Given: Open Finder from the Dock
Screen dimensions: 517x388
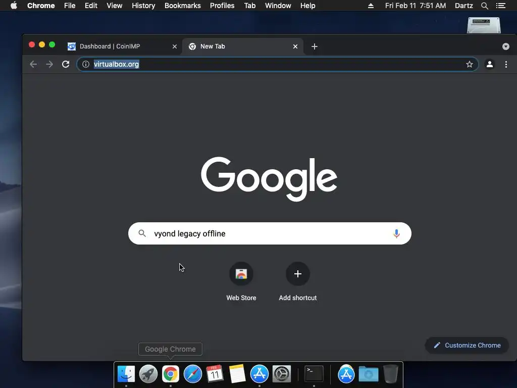Looking at the screenshot, I should (x=126, y=374).
